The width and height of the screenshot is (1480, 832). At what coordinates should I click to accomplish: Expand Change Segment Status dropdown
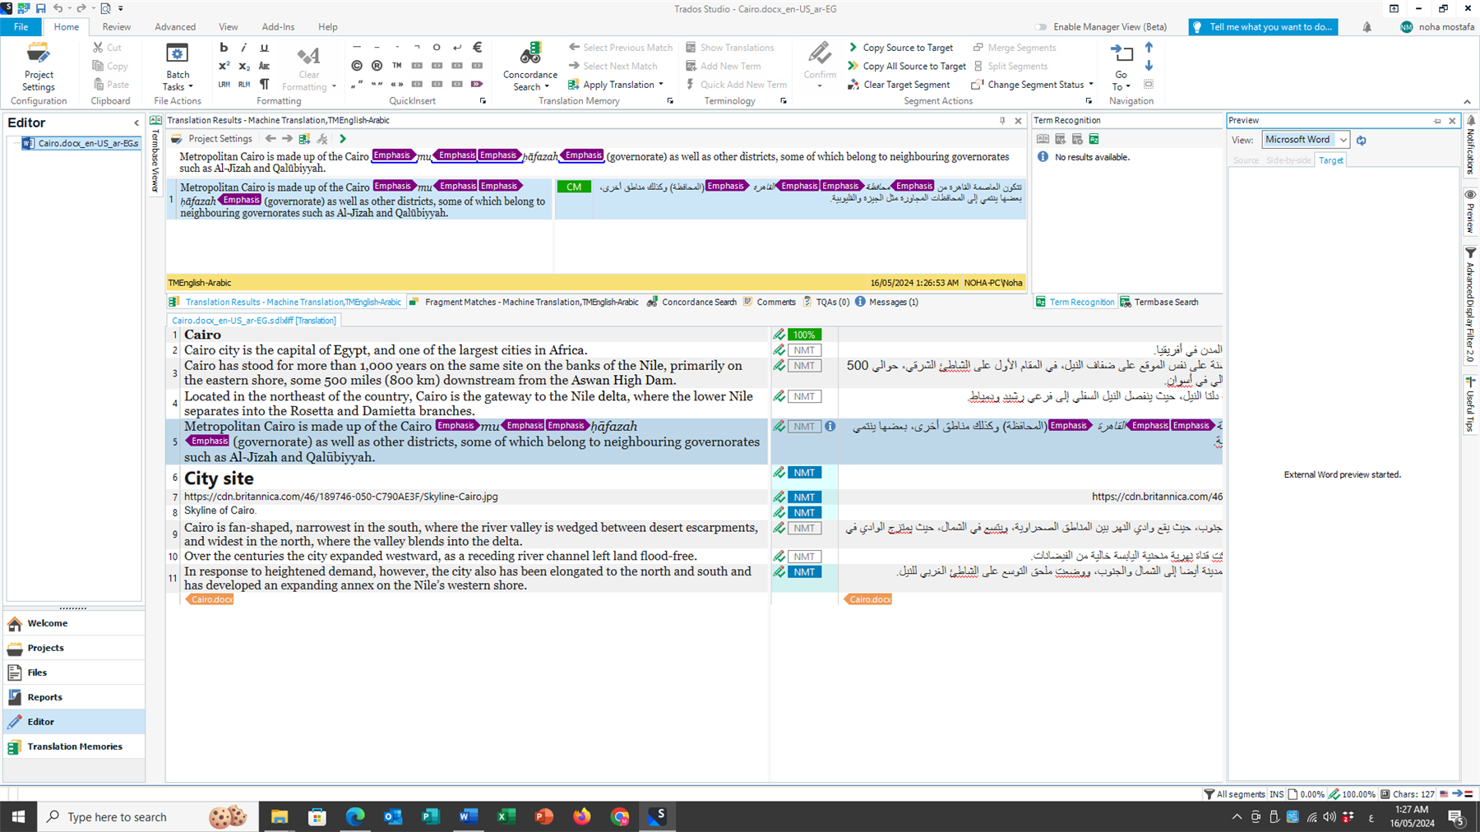(1091, 84)
